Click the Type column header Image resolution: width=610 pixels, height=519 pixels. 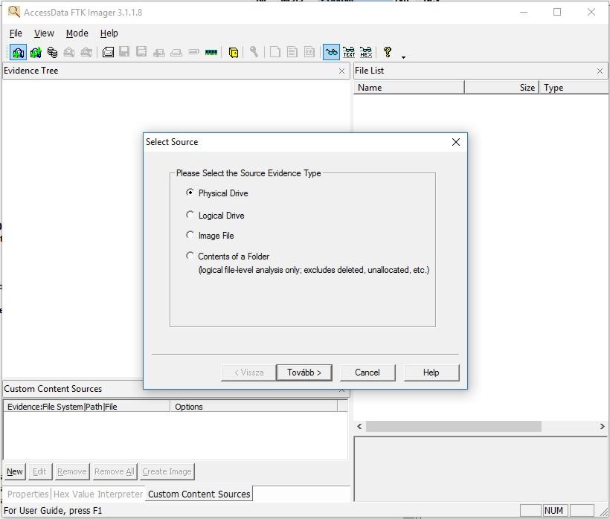pyautogui.click(x=574, y=88)
